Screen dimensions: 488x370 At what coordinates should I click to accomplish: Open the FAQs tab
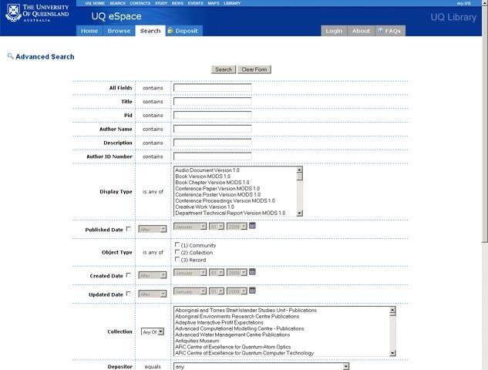pos(390,31)
